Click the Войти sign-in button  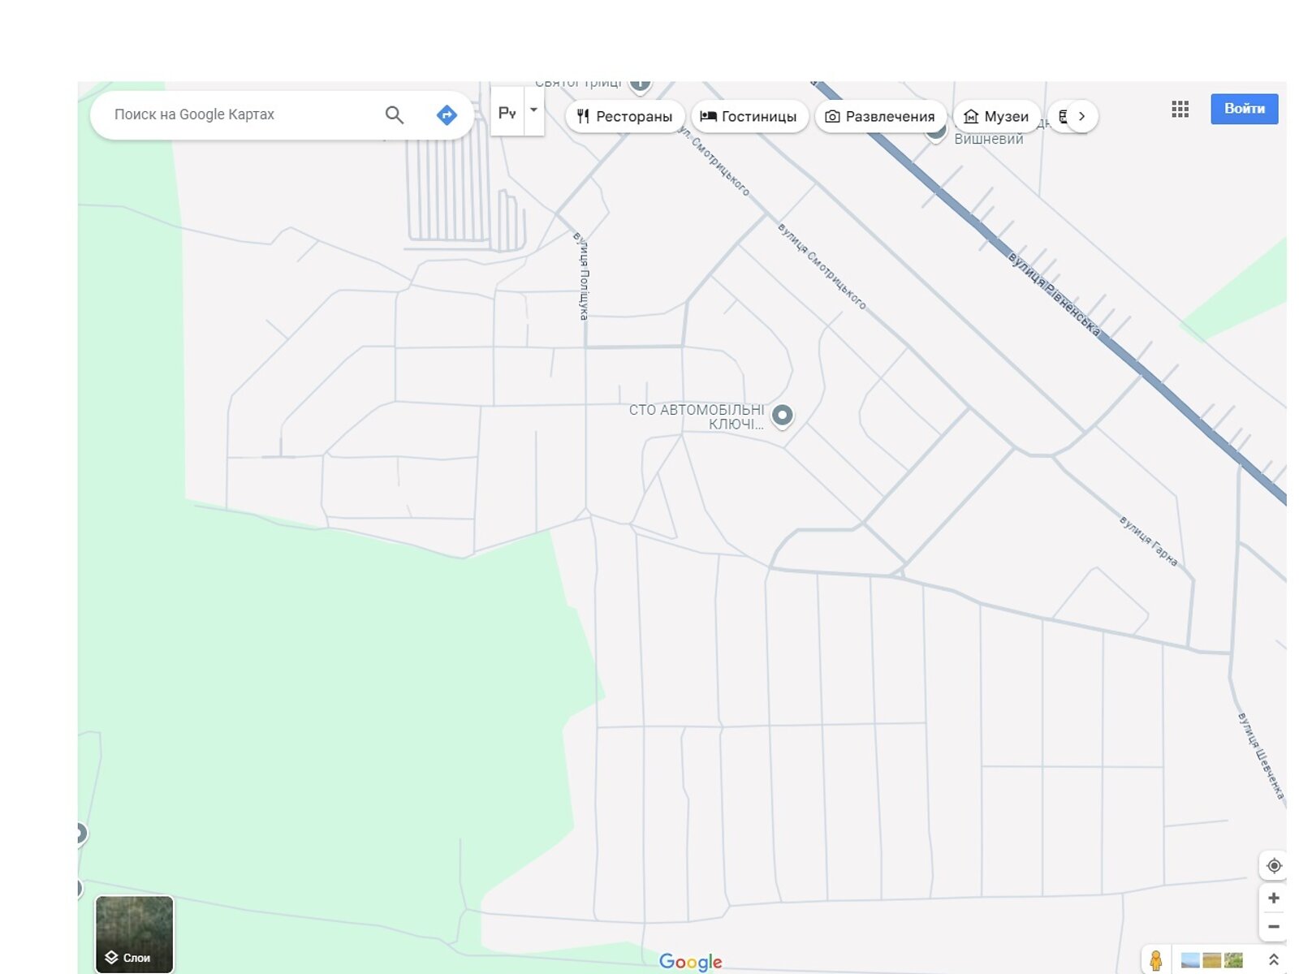1245,109
